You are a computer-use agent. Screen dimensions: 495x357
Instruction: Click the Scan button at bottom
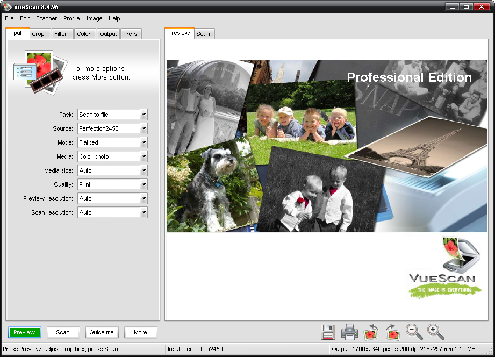coord(63,332)
